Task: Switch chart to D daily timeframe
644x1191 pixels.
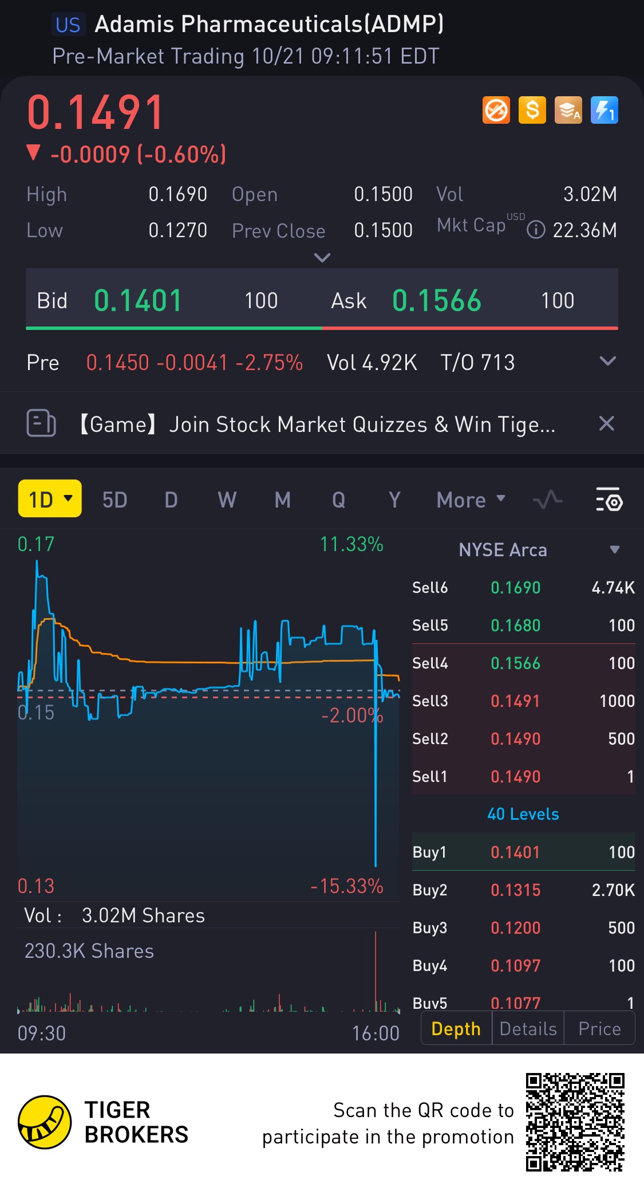Action: tap(171, 500)
